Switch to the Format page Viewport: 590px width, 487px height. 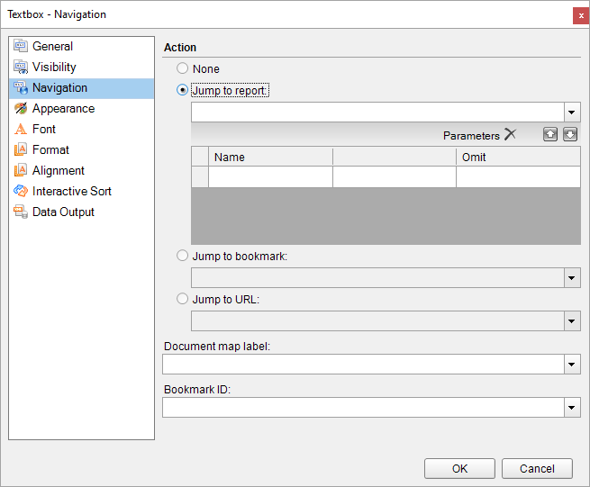[81, 149]
